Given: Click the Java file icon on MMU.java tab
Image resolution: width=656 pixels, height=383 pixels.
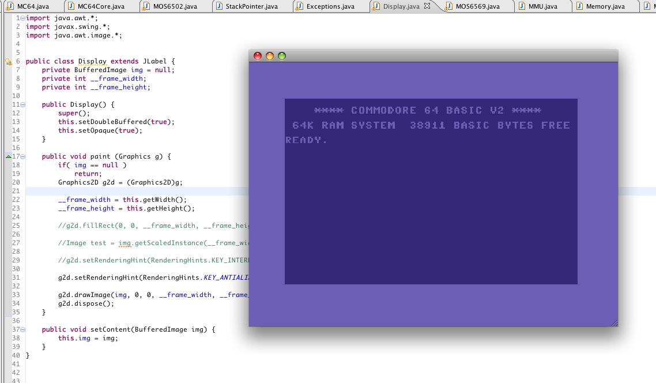Looking at the screenshot, I should click(522, 6).
